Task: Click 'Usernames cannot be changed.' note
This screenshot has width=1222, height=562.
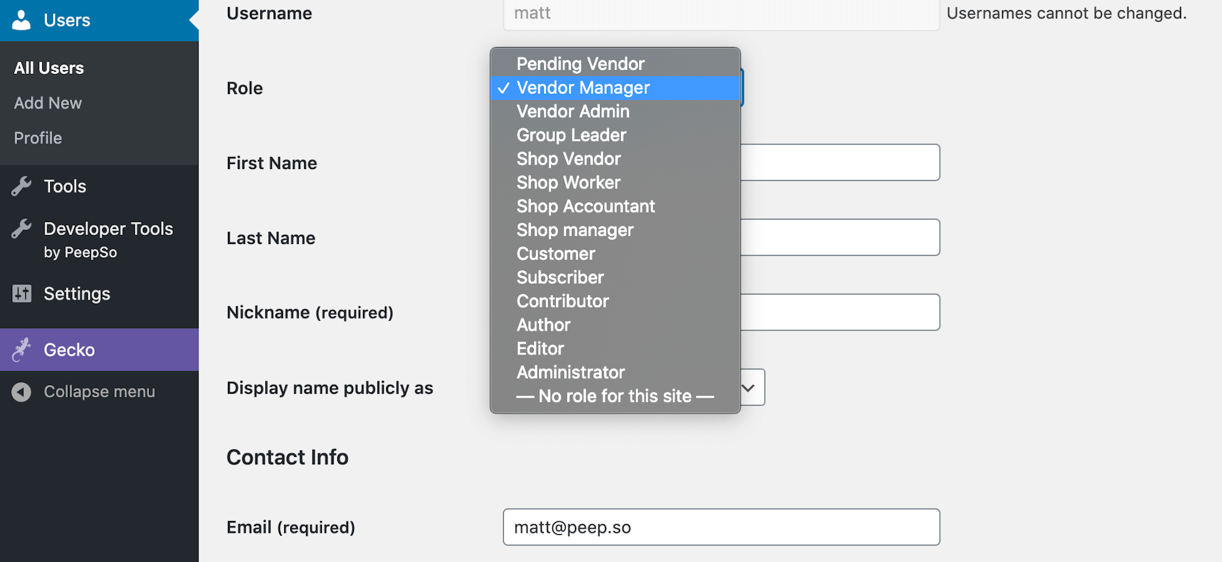Action: pos(1066,13)
